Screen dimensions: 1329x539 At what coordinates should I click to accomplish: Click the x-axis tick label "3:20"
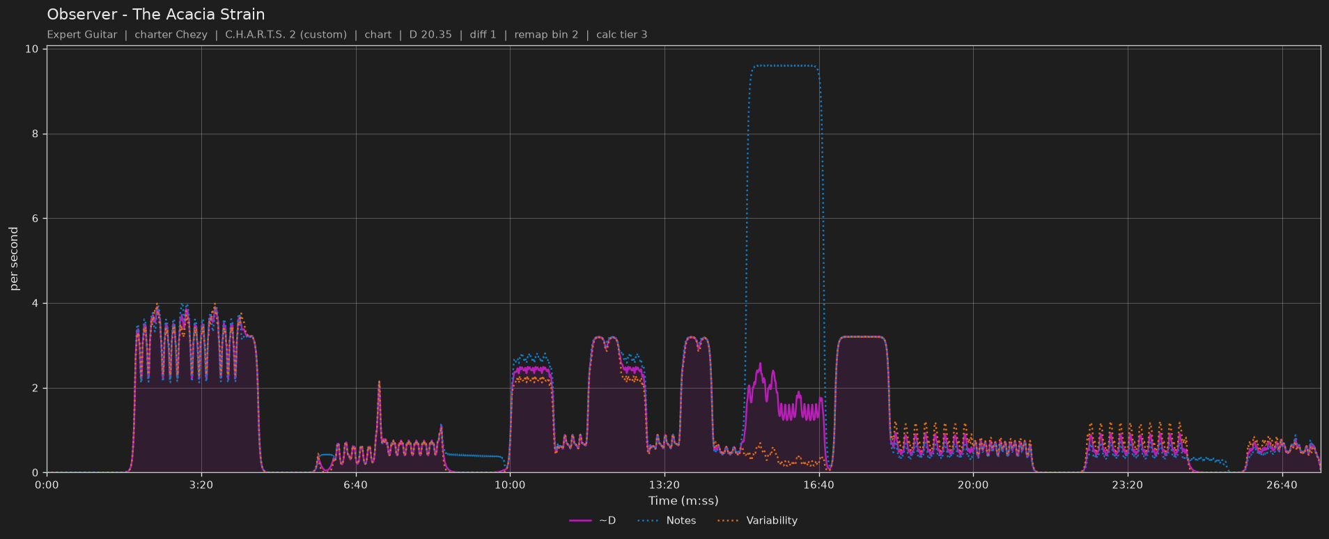coord(201,485)
